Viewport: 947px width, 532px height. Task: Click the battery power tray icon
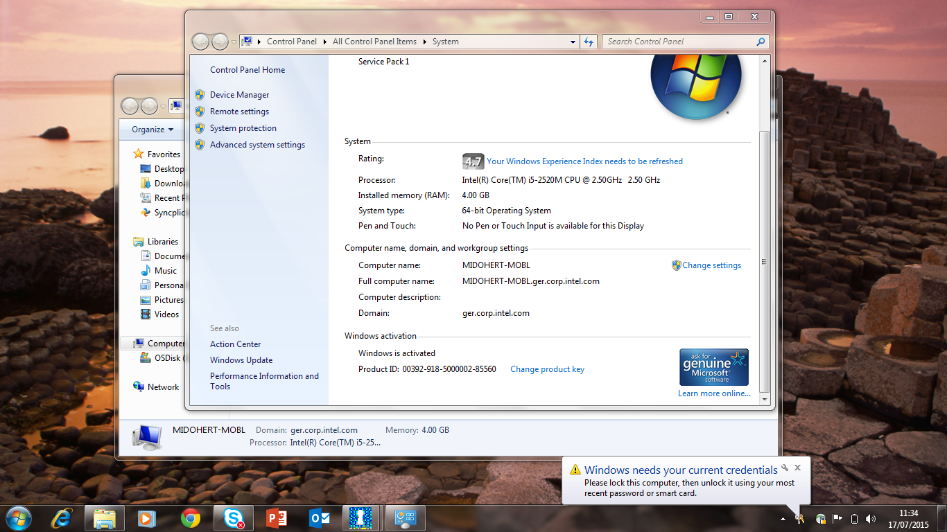(854, 518)
